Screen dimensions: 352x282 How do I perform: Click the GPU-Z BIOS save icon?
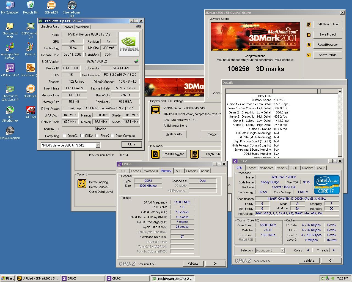(136, 61)
